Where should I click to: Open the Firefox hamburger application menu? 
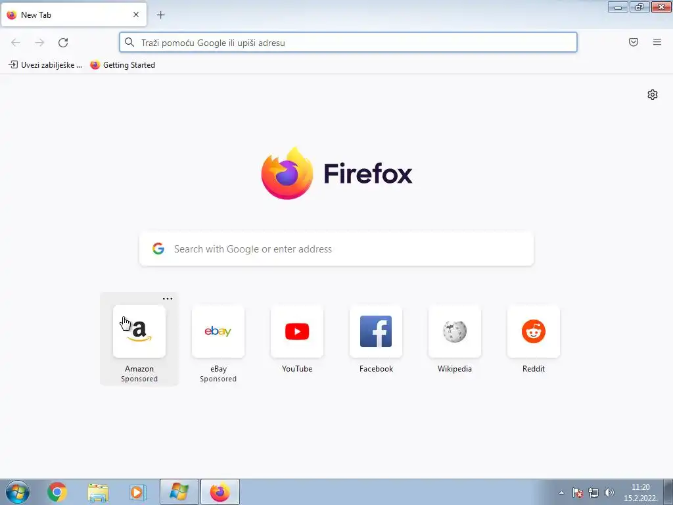pos(657,42)
